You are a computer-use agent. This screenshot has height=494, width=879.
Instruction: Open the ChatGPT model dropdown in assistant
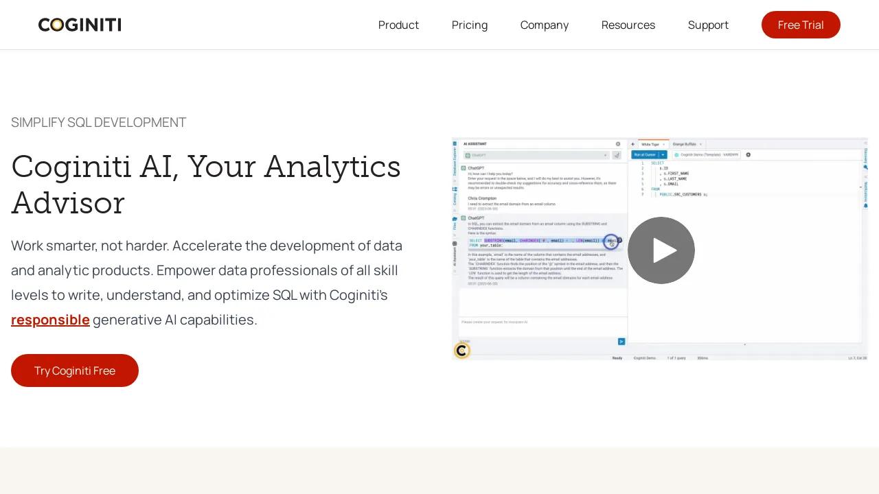(x=536, y=156)
